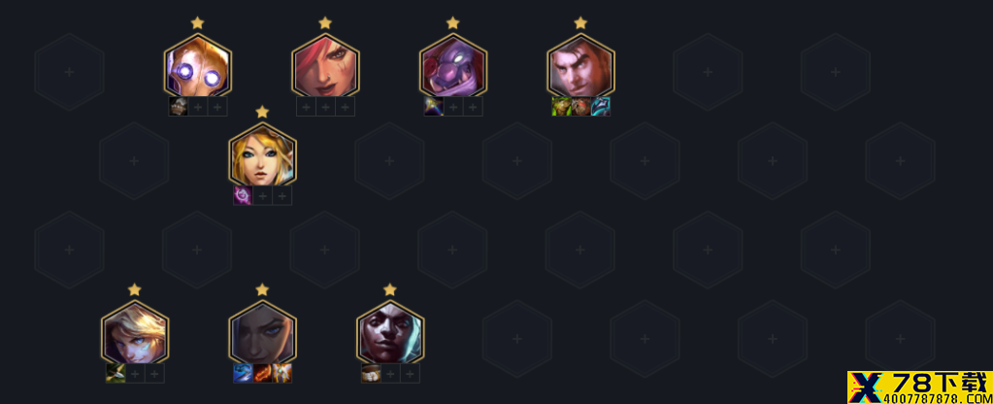Screen dimensions: 993x404
Task: Click the star above Katarina's portrait
Action: point(325,22)
